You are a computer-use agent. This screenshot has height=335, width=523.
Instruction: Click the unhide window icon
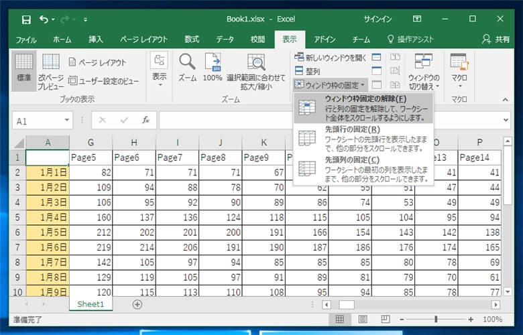377,84
